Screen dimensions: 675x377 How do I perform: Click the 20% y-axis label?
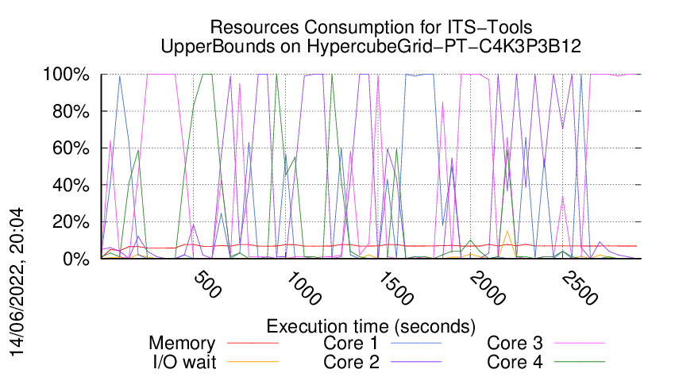pyautogui.click(x=71, y=222)
